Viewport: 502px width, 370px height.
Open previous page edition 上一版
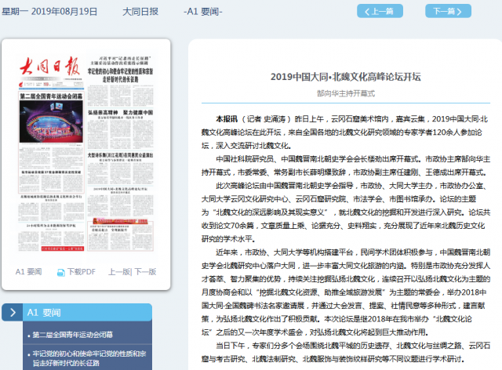(x=119, y=272)
